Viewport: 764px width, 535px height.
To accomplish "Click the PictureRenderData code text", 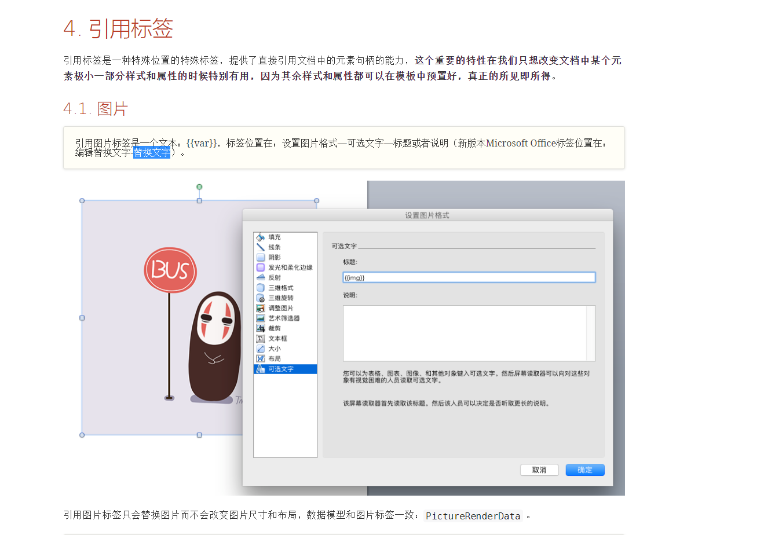I will [473, 516].
